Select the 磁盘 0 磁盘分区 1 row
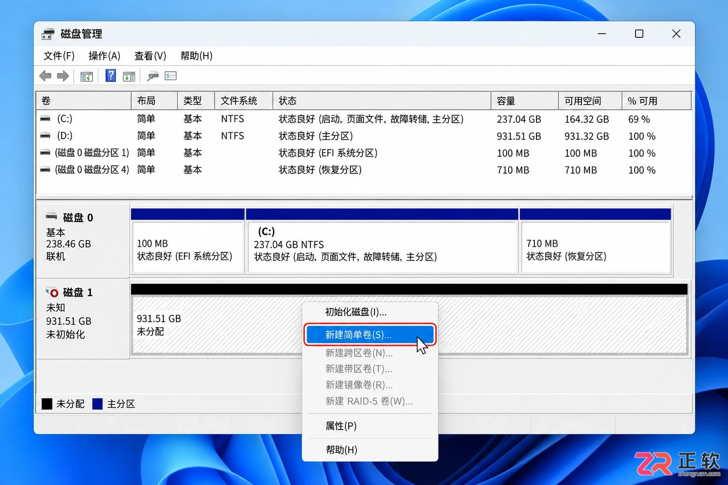 (364, 153)
